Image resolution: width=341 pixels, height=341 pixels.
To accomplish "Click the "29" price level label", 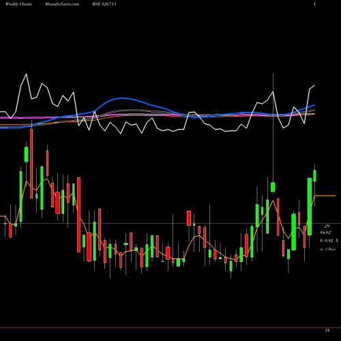I will (327, 226).
